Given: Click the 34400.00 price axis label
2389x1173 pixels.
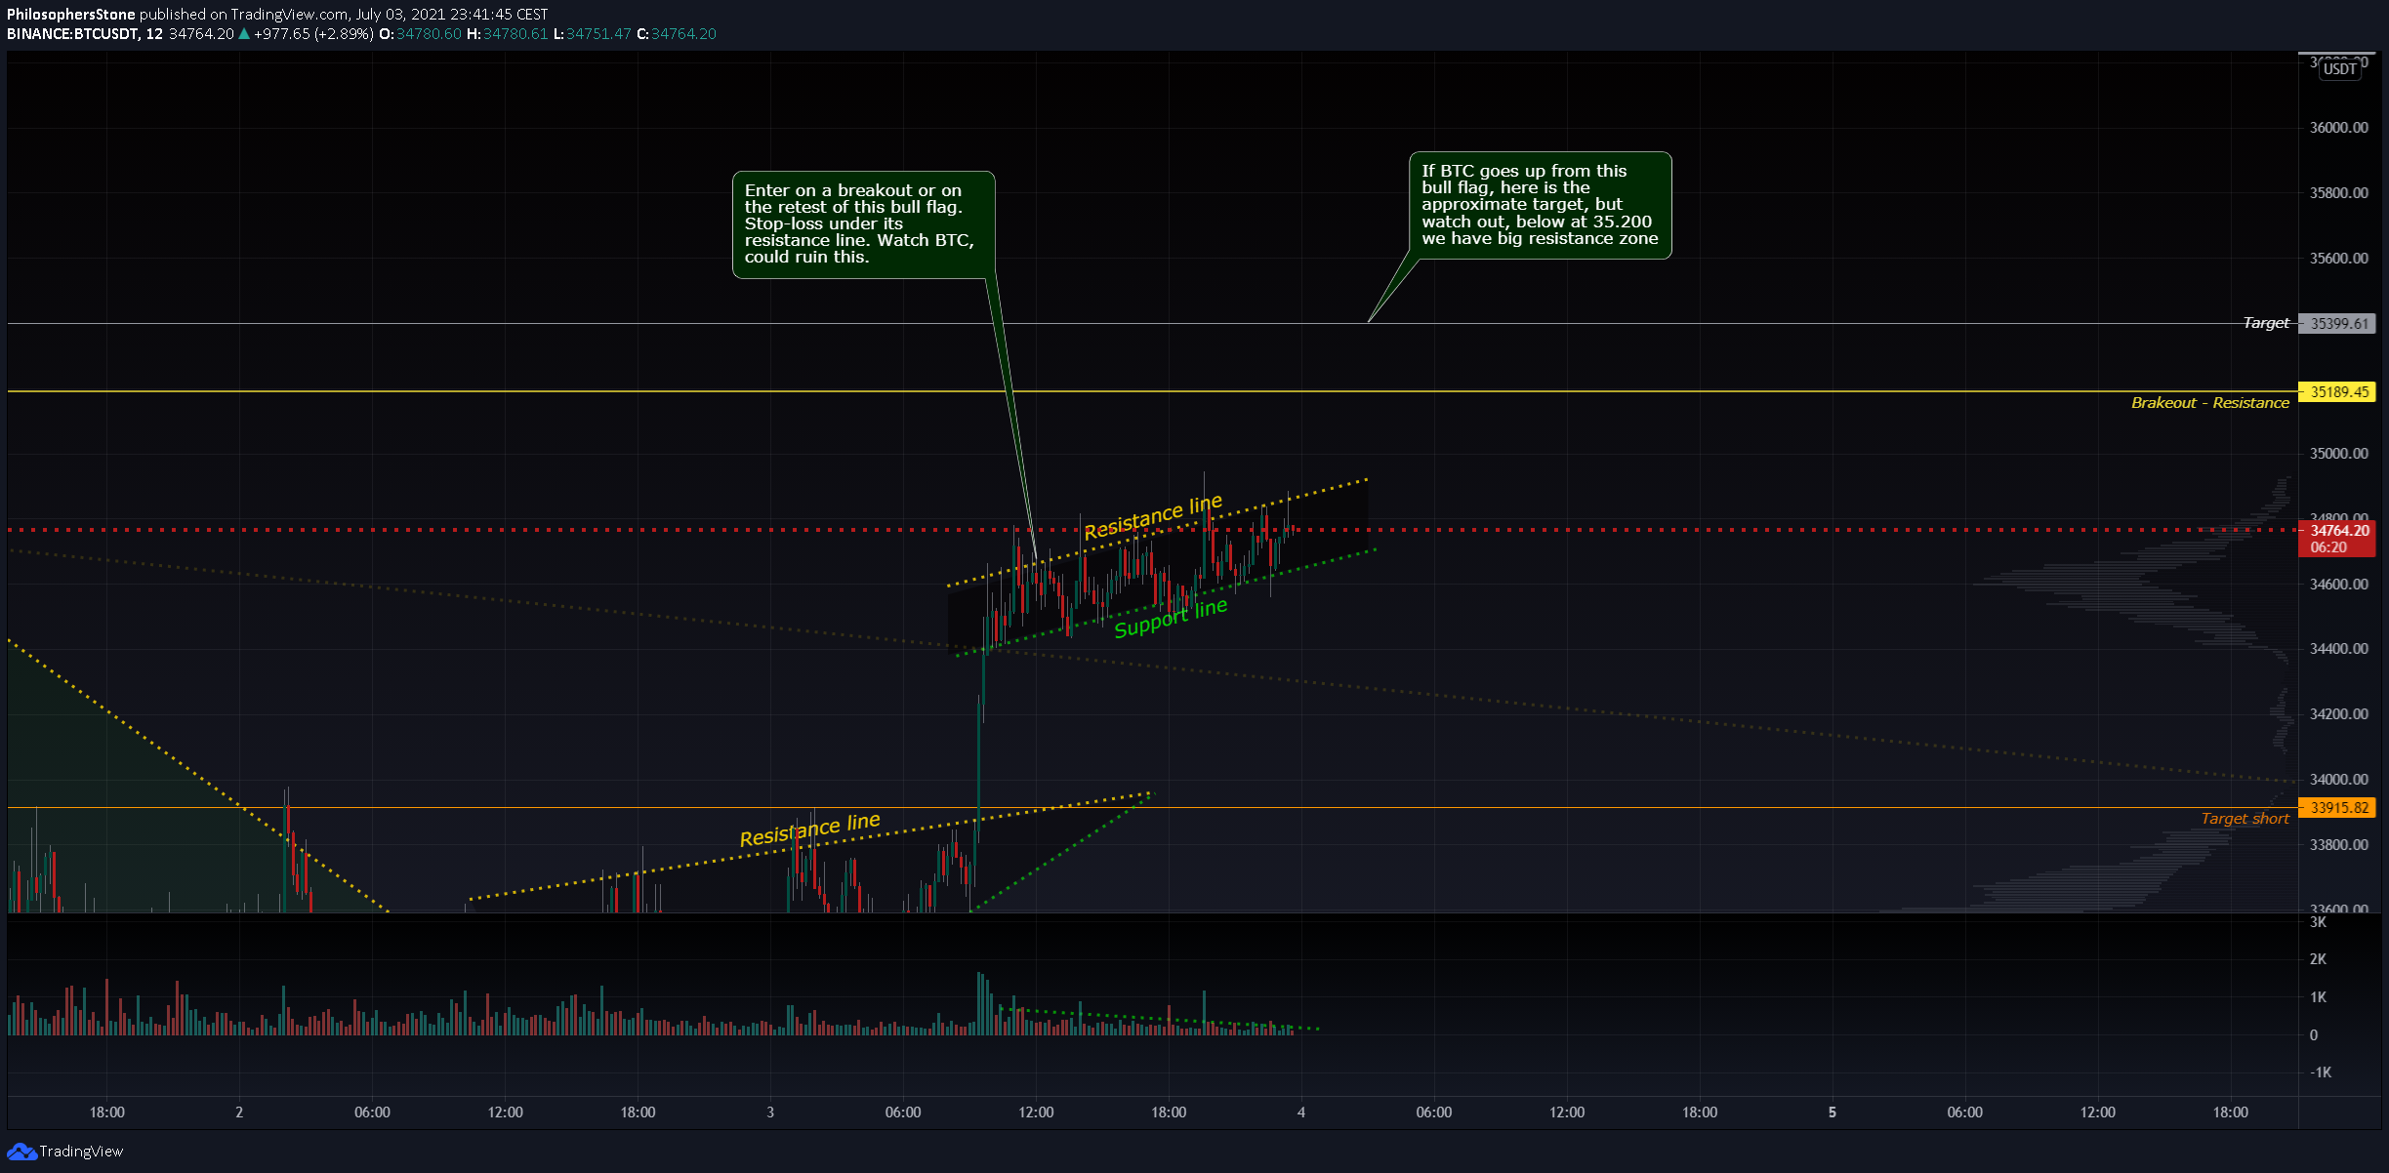Looking at the screenshot, I should pos(2338,649).
